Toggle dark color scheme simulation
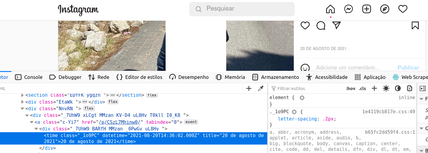The height and width of the screenshot is (153, 428). click(398, 88)
